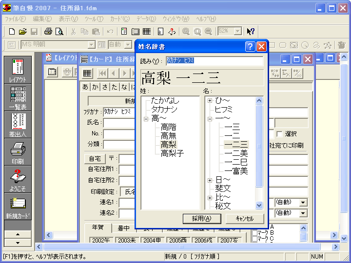Click the card window grid view icon
This screenshot has height=263, width=351.
(87, 73)
